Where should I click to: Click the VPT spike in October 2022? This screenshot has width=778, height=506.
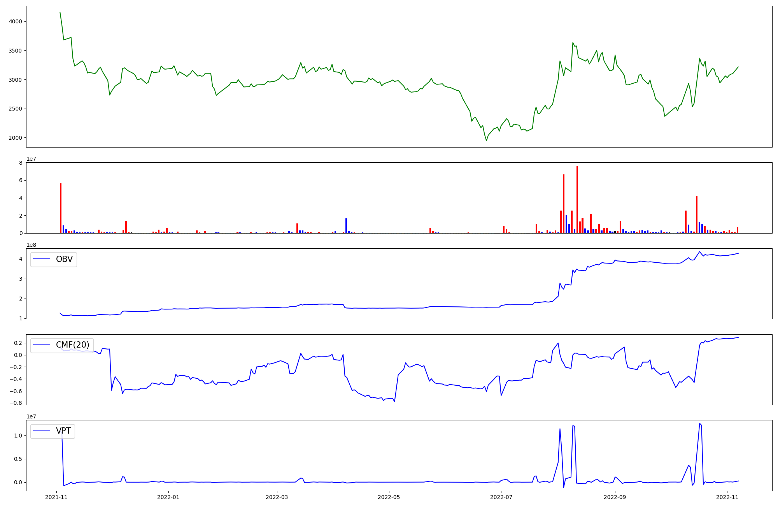click(699, 424)
